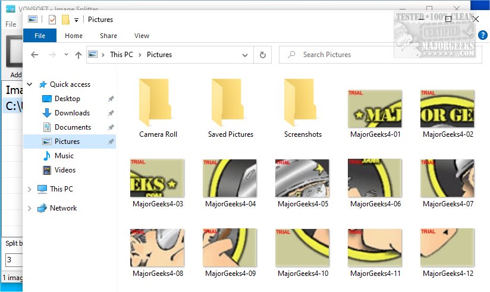Expand the address bar history dropdown

(x=245, y=55)
